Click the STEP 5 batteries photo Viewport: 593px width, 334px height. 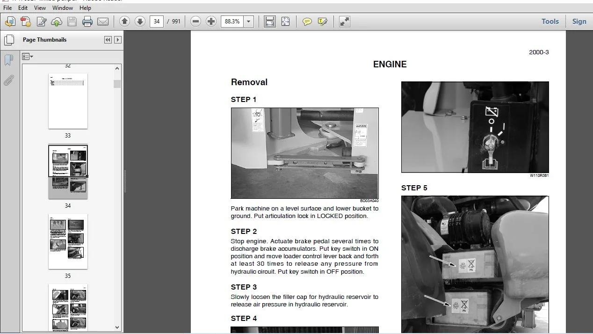[475, 264]
